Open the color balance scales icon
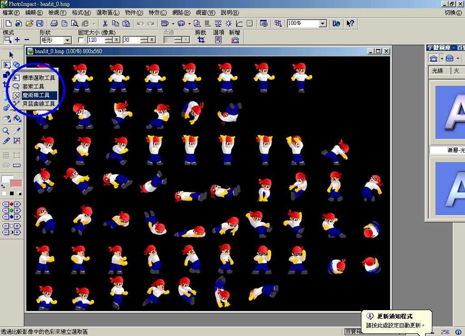The image size is (465, 336). click(x=218, y=24)
